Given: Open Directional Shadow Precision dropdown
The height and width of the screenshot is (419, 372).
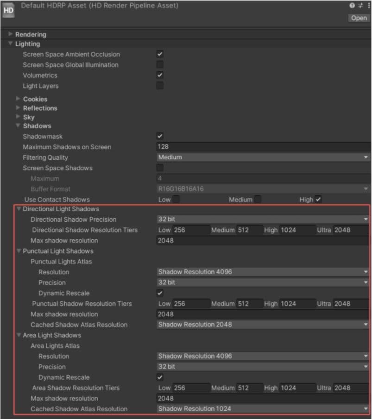Looking at the screenshot, I should click(263, 219).
